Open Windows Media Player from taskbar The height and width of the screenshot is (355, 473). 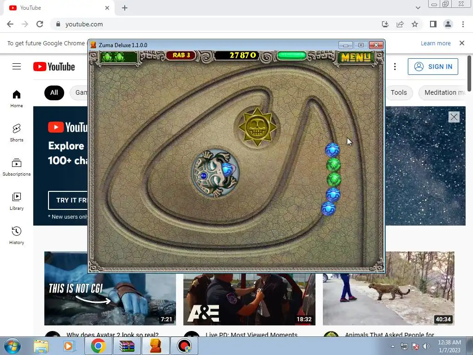pyautogui.click(x=69, y=346)
